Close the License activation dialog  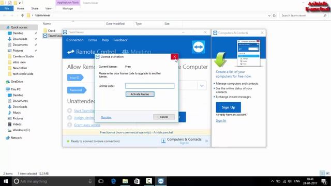pos(175,56)
